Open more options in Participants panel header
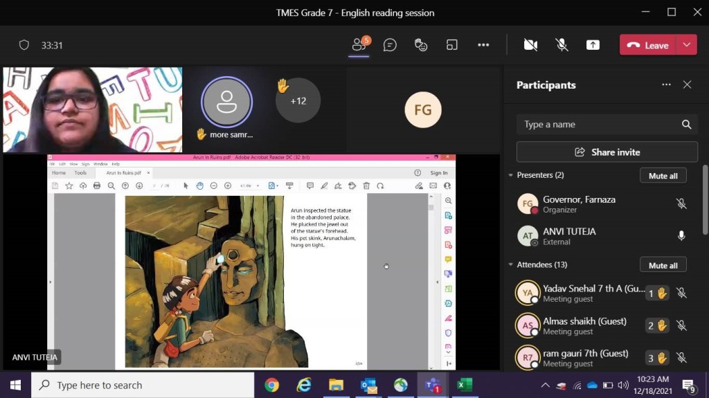709x398 pixels. (666, 84)
